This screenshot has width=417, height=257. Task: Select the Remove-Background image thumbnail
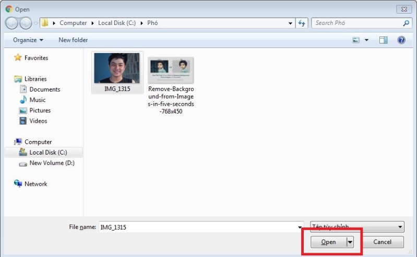[x=171, y=70]
